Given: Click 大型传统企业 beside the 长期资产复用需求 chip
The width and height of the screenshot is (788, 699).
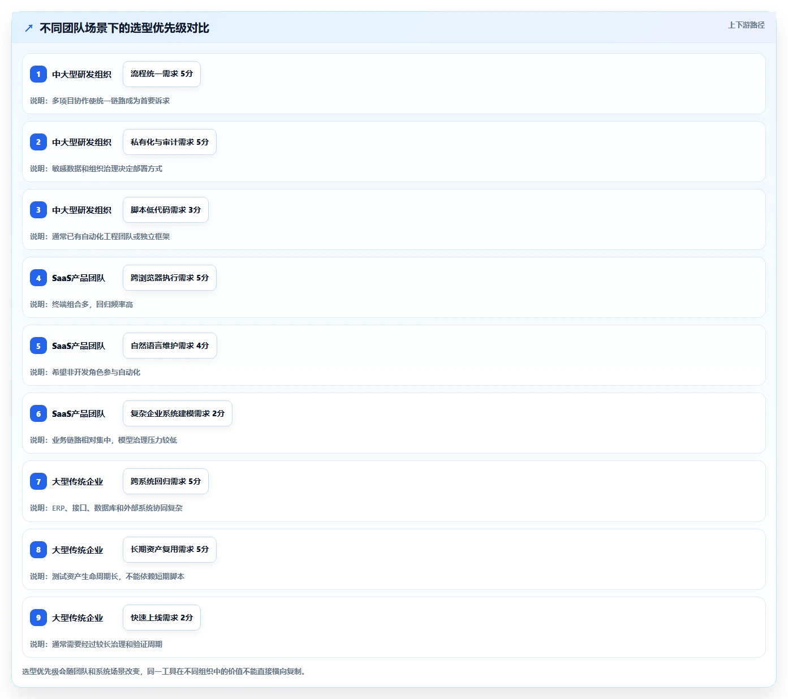Looking at the screenshot, I should [x=77, y=550].
